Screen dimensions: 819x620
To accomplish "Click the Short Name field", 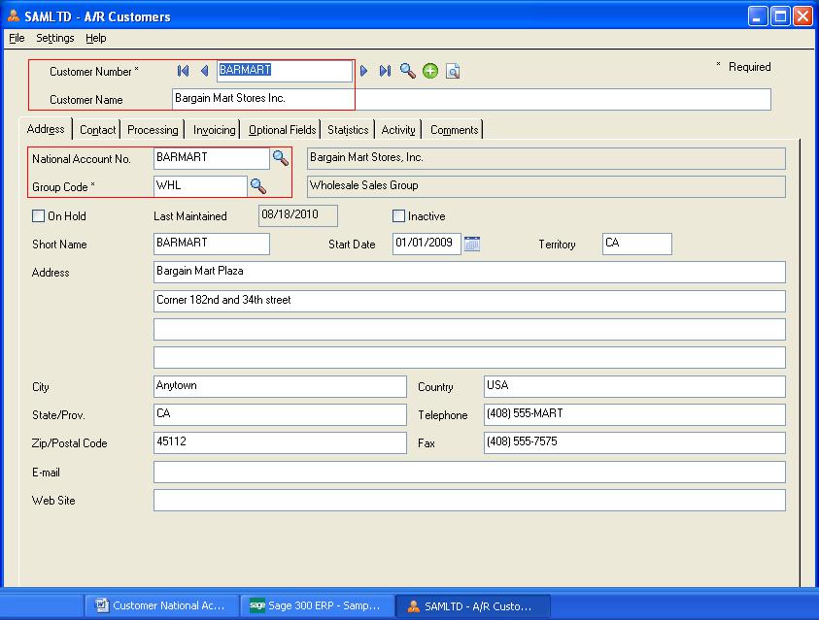I will click(x=212, y=244).
